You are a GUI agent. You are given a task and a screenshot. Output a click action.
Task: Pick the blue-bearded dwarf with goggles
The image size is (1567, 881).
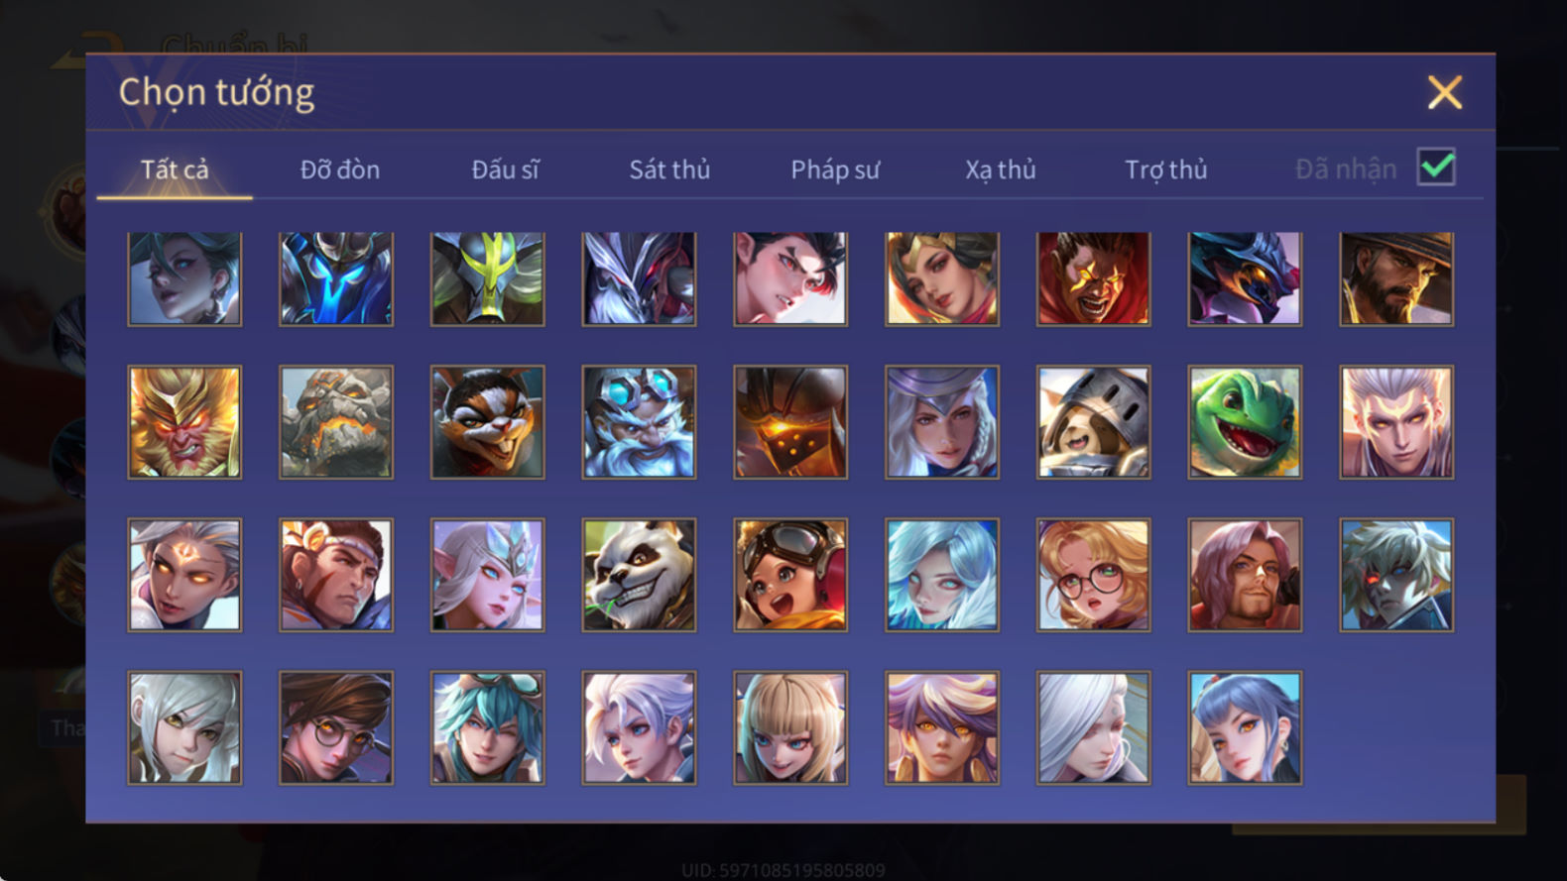click(639, 422)
